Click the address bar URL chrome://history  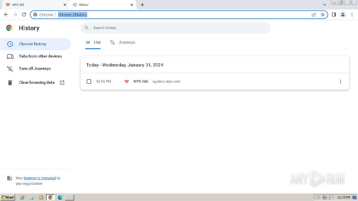point(73,15)
